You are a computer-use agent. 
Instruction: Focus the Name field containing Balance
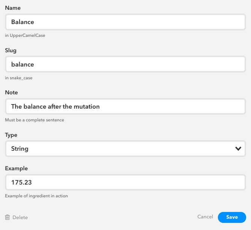(125, 22)
